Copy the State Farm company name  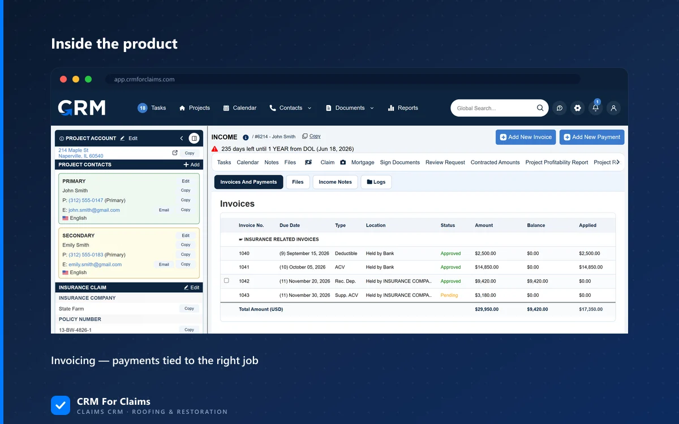[190, 309]
